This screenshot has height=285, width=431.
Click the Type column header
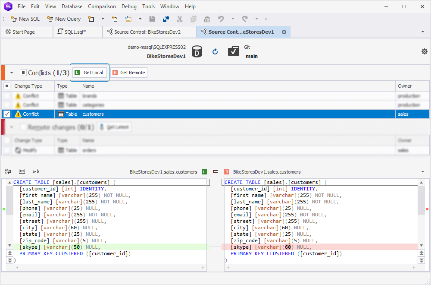(x=67, y=86)
